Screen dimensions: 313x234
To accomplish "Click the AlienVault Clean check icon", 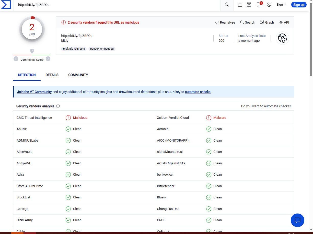I will (68, 152).
